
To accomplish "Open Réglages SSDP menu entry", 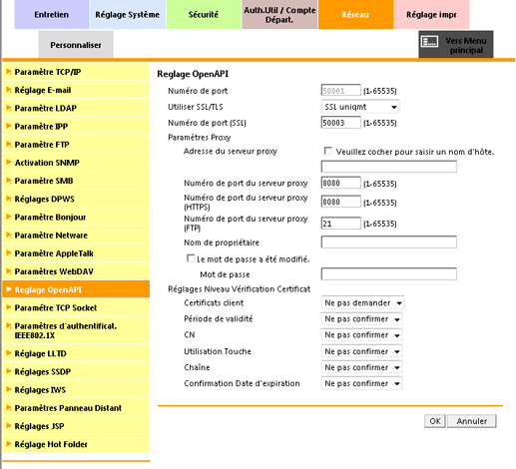I will pyautogui.click(x=76, y=371).
